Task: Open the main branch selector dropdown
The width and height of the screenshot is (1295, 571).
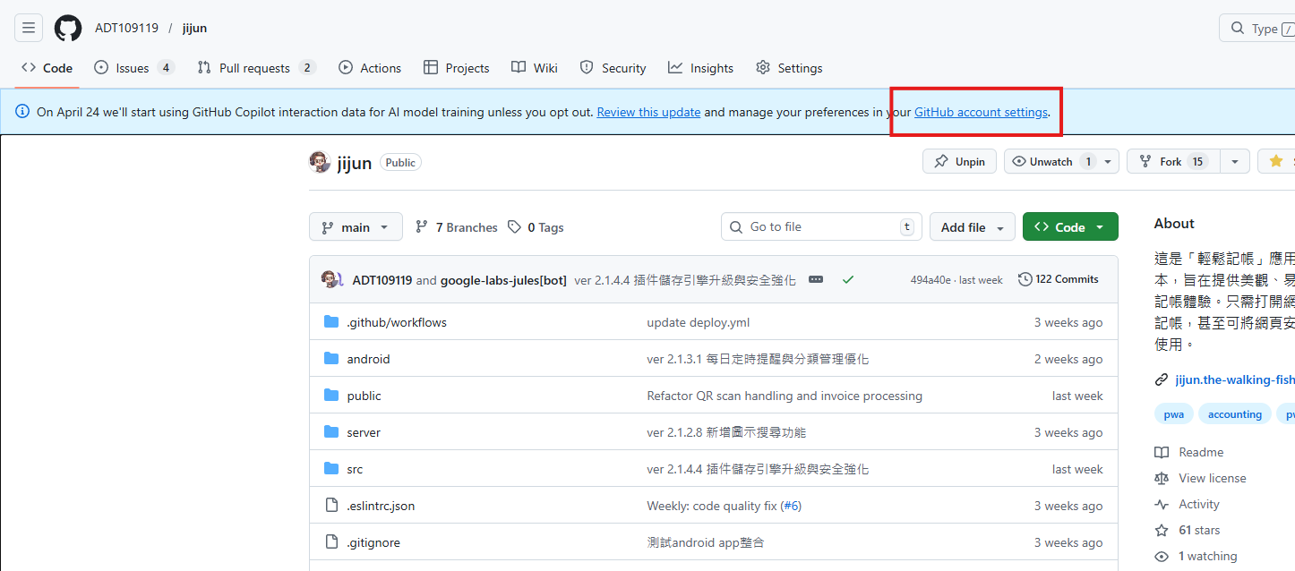Action: click(x=356, y=227)
